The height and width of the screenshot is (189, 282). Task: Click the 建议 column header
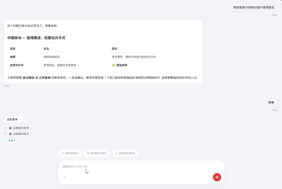point(114,49)
